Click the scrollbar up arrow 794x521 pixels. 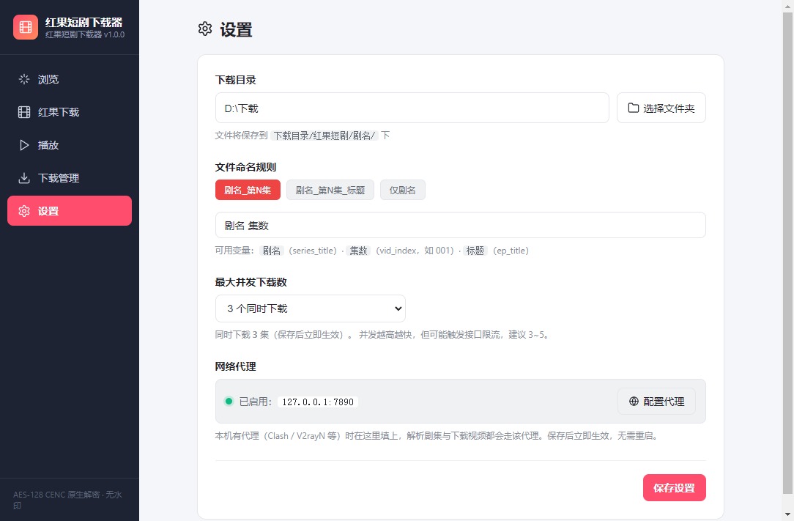click(x=787, y=5)
